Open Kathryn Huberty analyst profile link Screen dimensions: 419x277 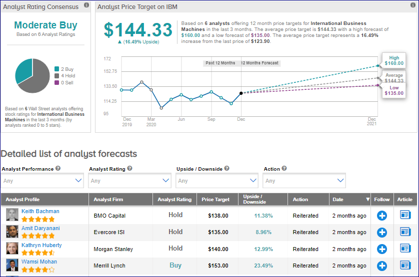[x=41, y=245]
